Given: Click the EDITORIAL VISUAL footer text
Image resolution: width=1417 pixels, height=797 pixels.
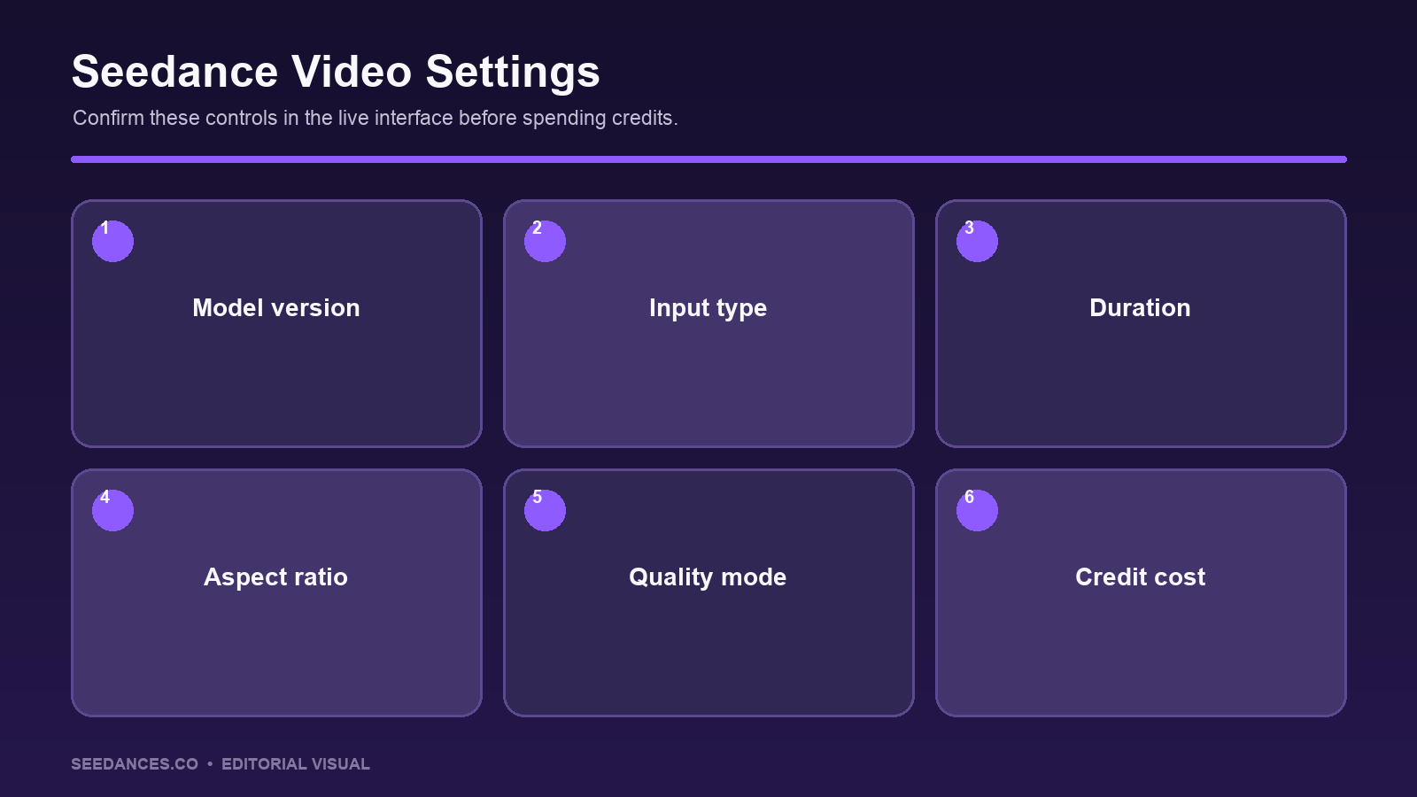Looking at the screenshot, I should click(x=296, y=764).
